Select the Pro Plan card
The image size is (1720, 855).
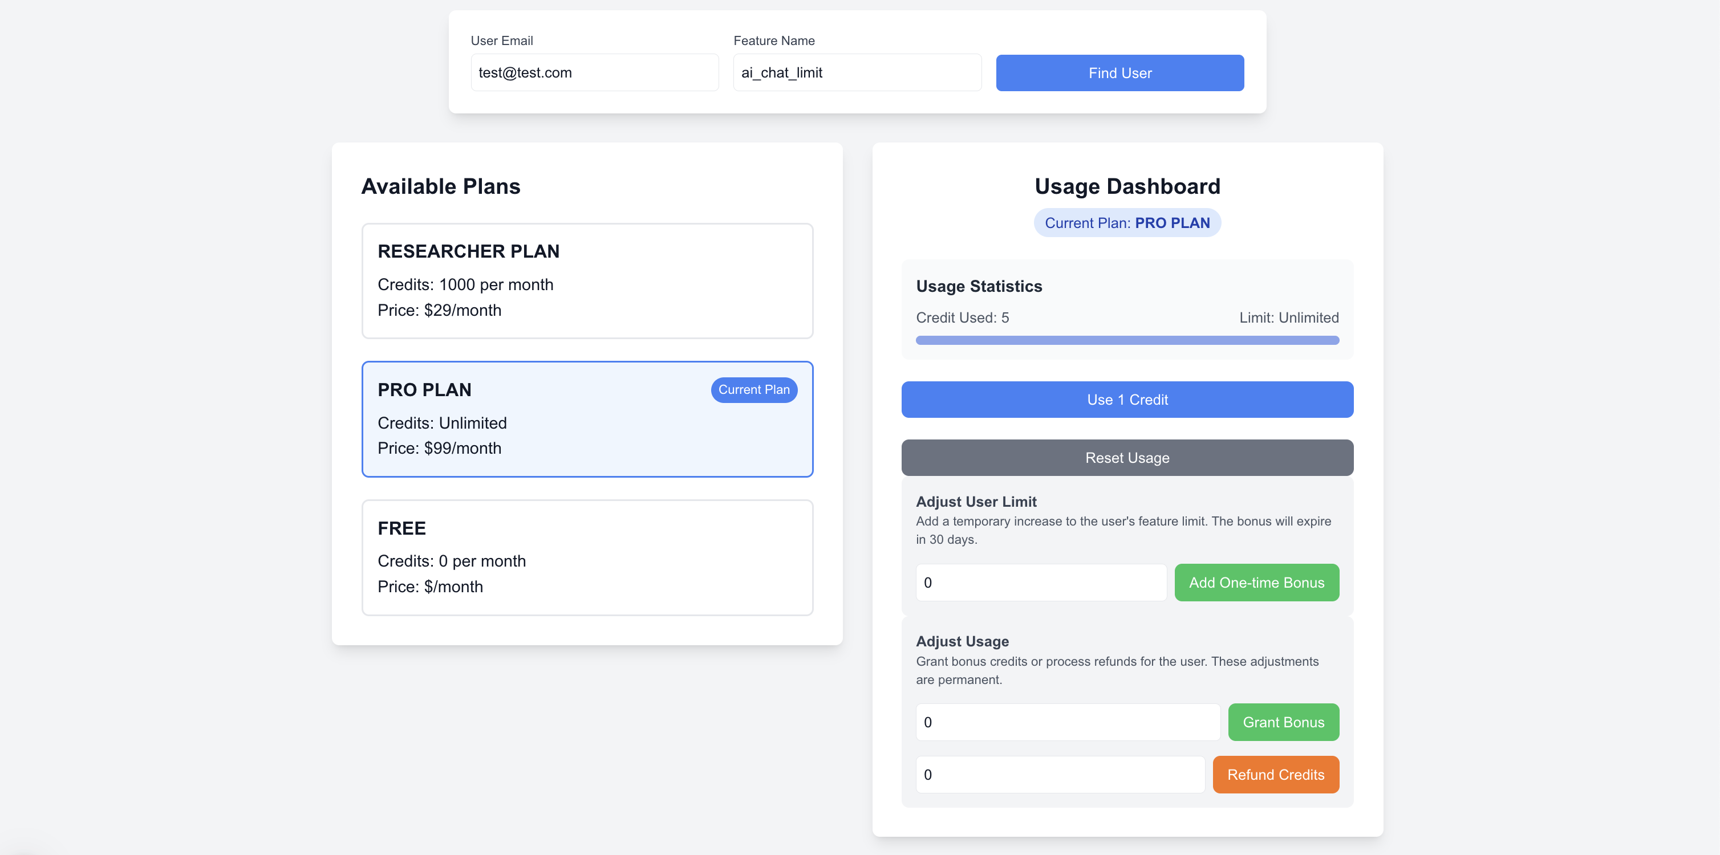click(x=586, y=419)
